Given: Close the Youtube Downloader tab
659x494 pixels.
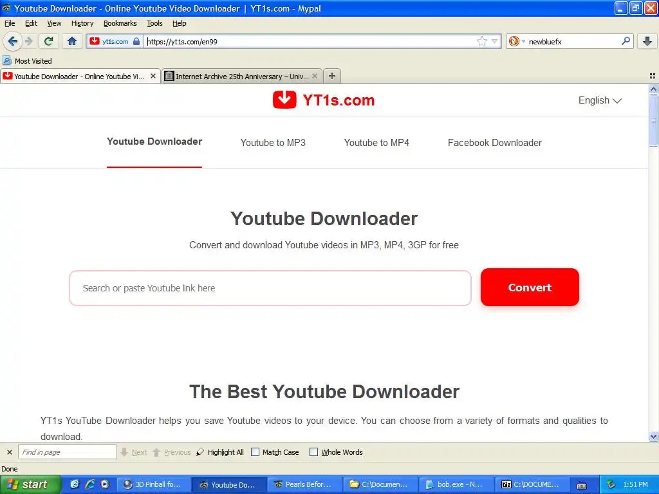Looking at the screenshot, I should [153, 76].
